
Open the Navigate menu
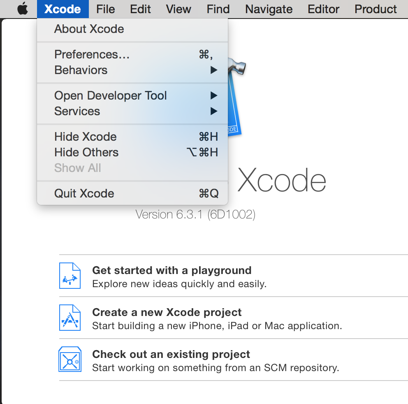pyautogui.click(x=269, y=9)
